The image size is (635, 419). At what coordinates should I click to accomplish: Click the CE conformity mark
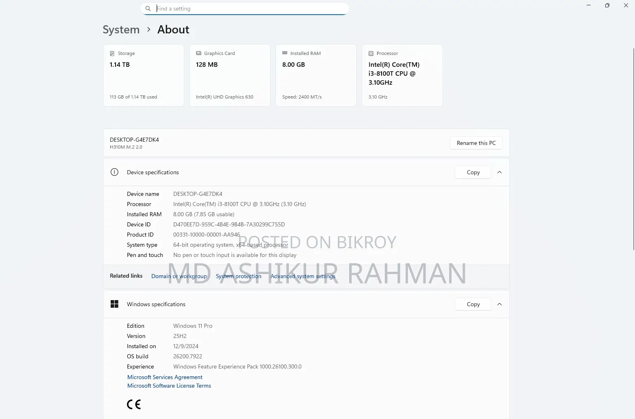coord(134,404)
